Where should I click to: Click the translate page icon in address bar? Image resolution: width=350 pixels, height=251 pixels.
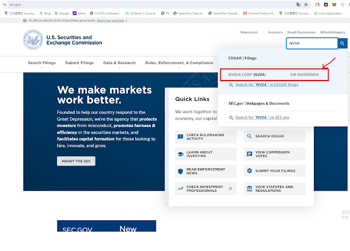[299, 4]
